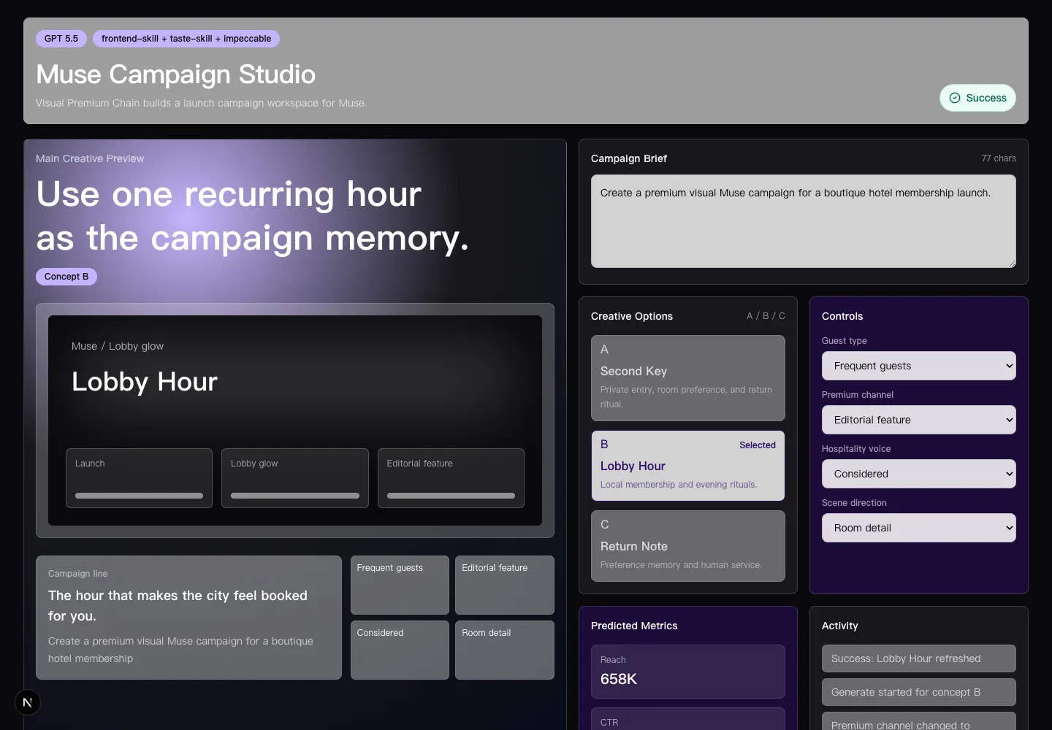Click 'Success: Lobby Hour refreshed' activity entry
The width and height of the screenshot is (1052, 730).
919,658
